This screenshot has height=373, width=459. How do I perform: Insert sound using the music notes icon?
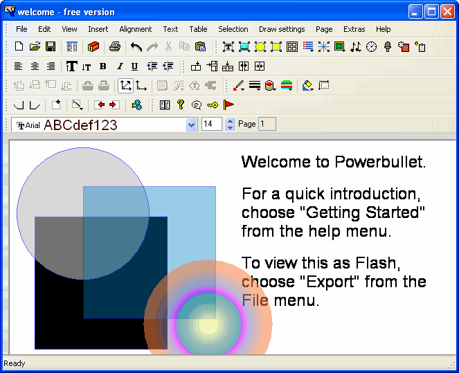click(356, 46)
